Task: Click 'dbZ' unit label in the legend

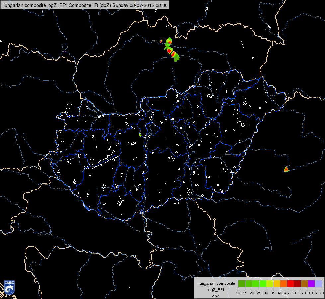Action: coord(216,296)
